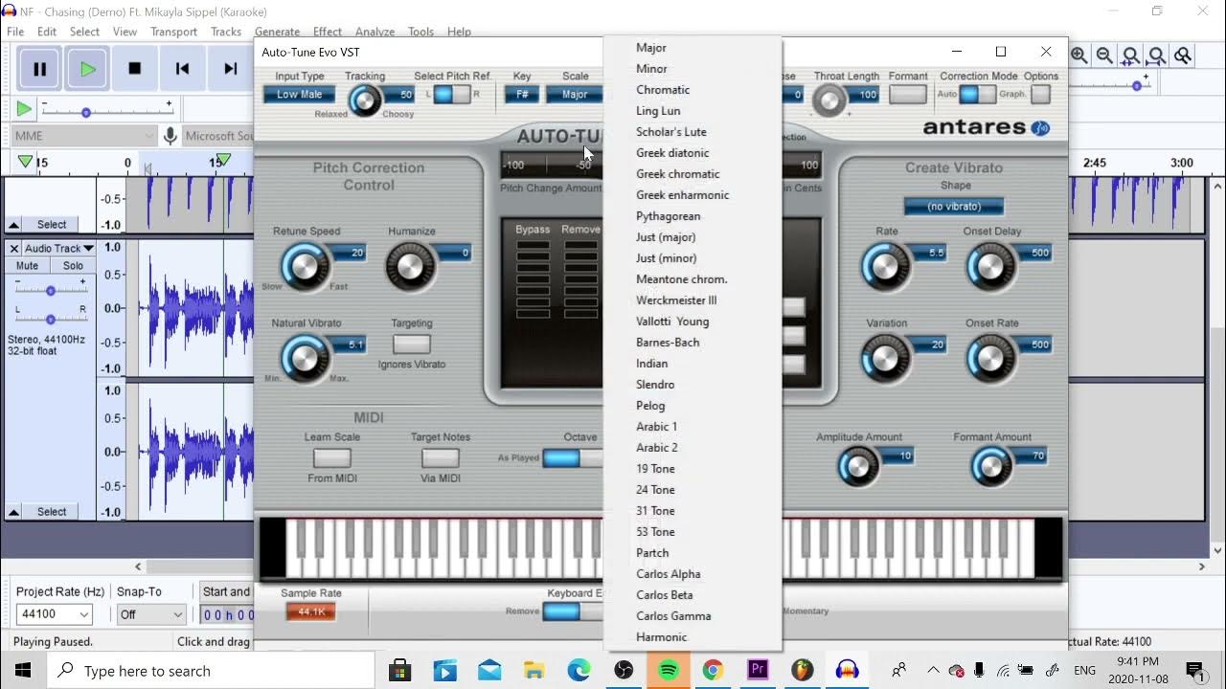Open the Key F# dropdown
Screen dimensions: 1226x689
point(522,95)
